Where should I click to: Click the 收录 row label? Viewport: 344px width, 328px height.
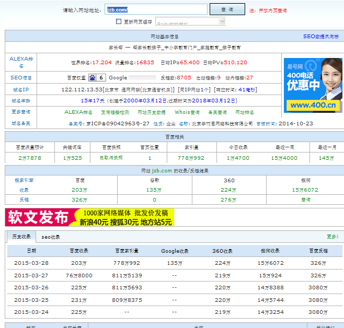pos(24,190)
